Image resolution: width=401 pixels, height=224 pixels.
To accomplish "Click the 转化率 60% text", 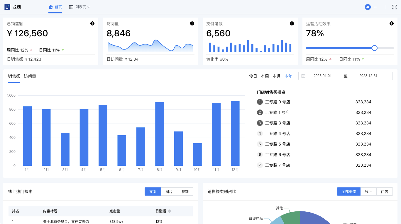I will [217, 59].
